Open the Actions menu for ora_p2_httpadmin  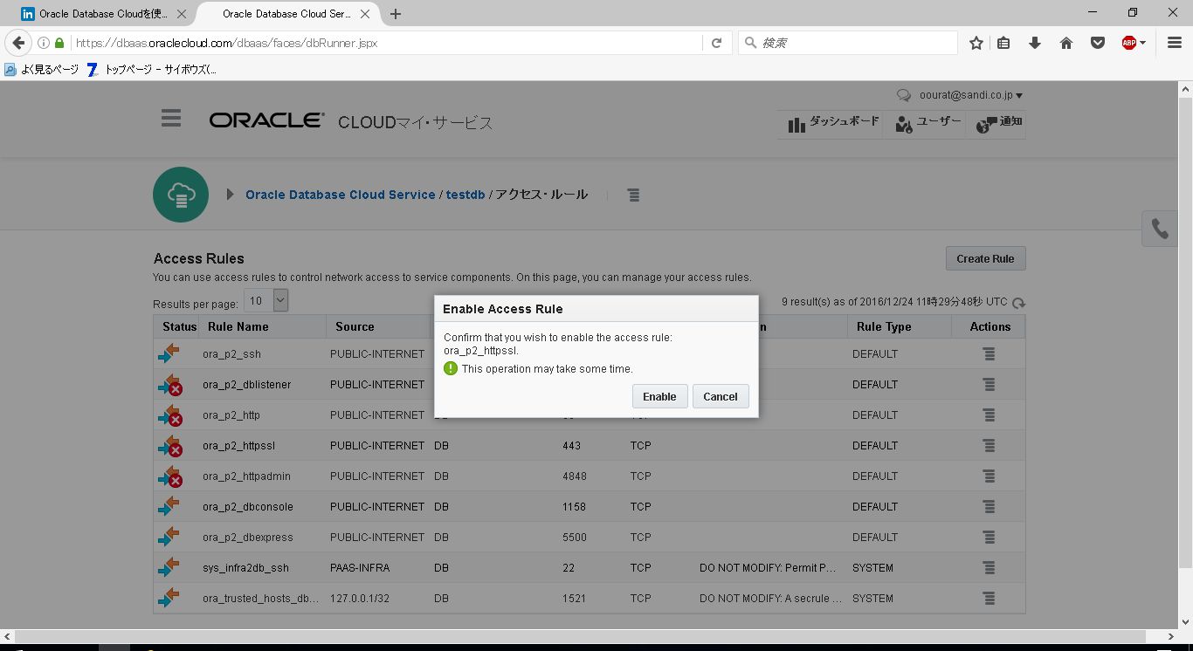click(989, 476)
